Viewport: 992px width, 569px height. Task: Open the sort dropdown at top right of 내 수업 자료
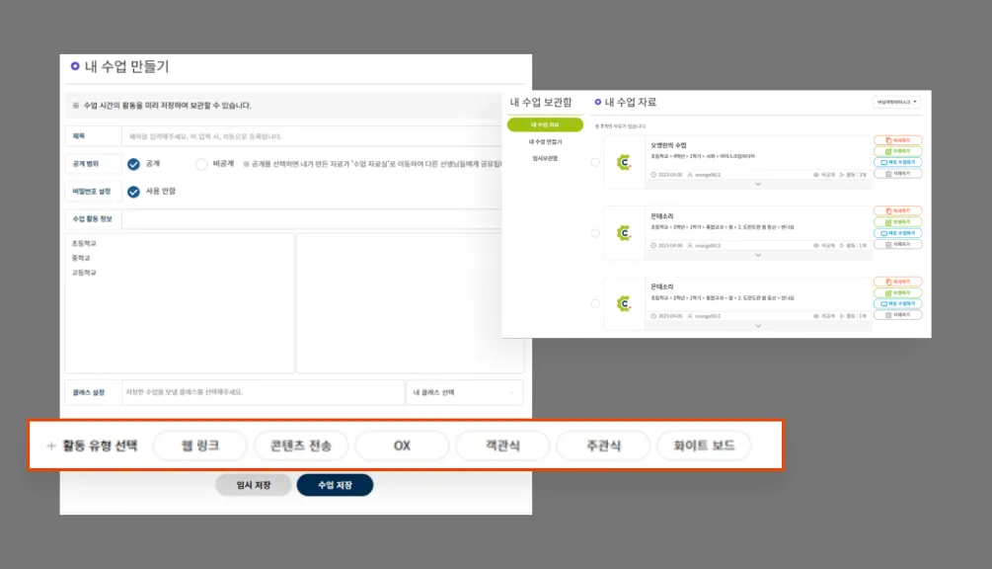pyautogui.click(x=896, y=102)
